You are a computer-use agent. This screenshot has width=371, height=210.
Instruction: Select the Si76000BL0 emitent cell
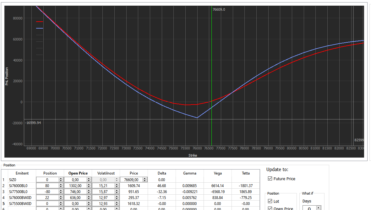pos(22,186)
